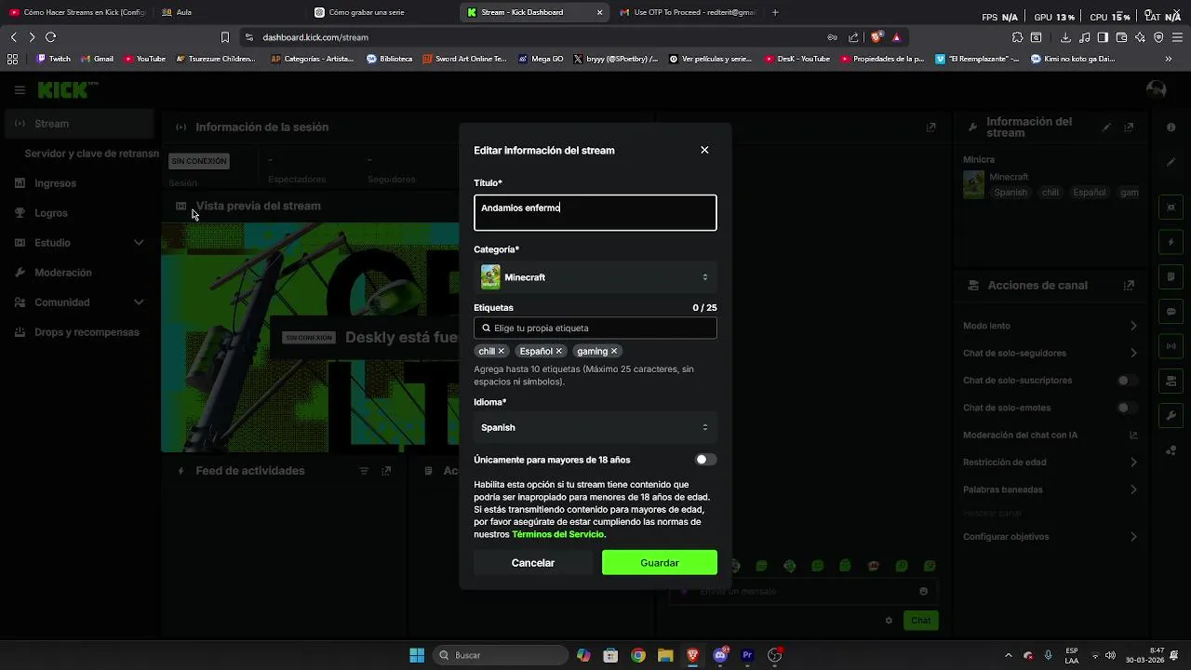
Task: Pop out Acciones de canal panel
Action: (1129, 286)
